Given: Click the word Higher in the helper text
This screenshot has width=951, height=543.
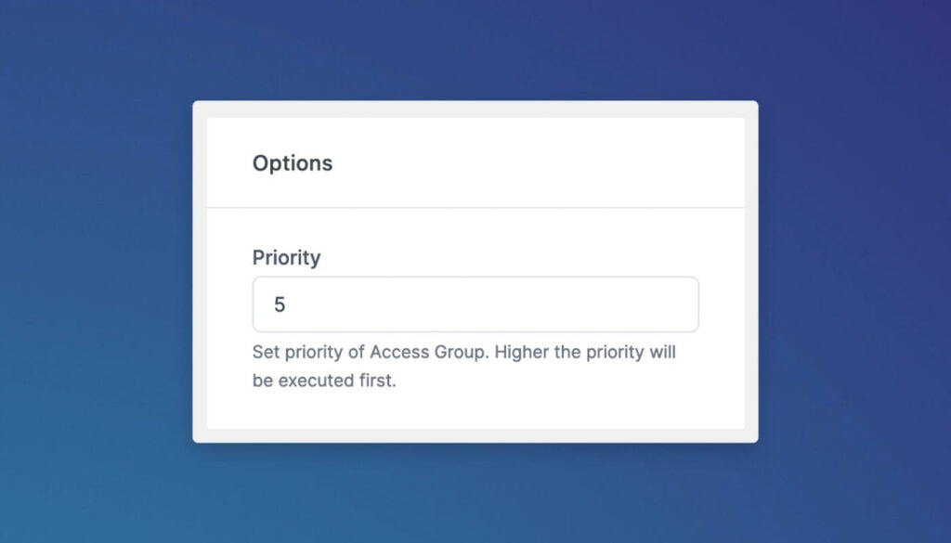Looking at the screenshot, I should coord(520,352).
